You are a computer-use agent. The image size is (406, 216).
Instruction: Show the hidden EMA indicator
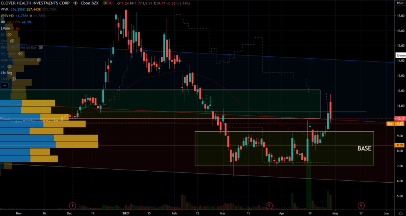(12, 41)
